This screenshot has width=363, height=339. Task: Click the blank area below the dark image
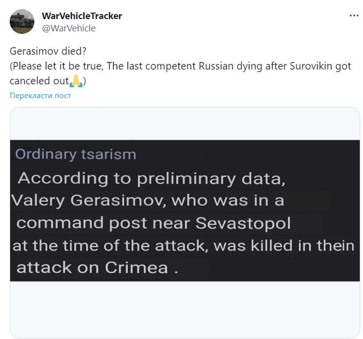tap(185, 309)
